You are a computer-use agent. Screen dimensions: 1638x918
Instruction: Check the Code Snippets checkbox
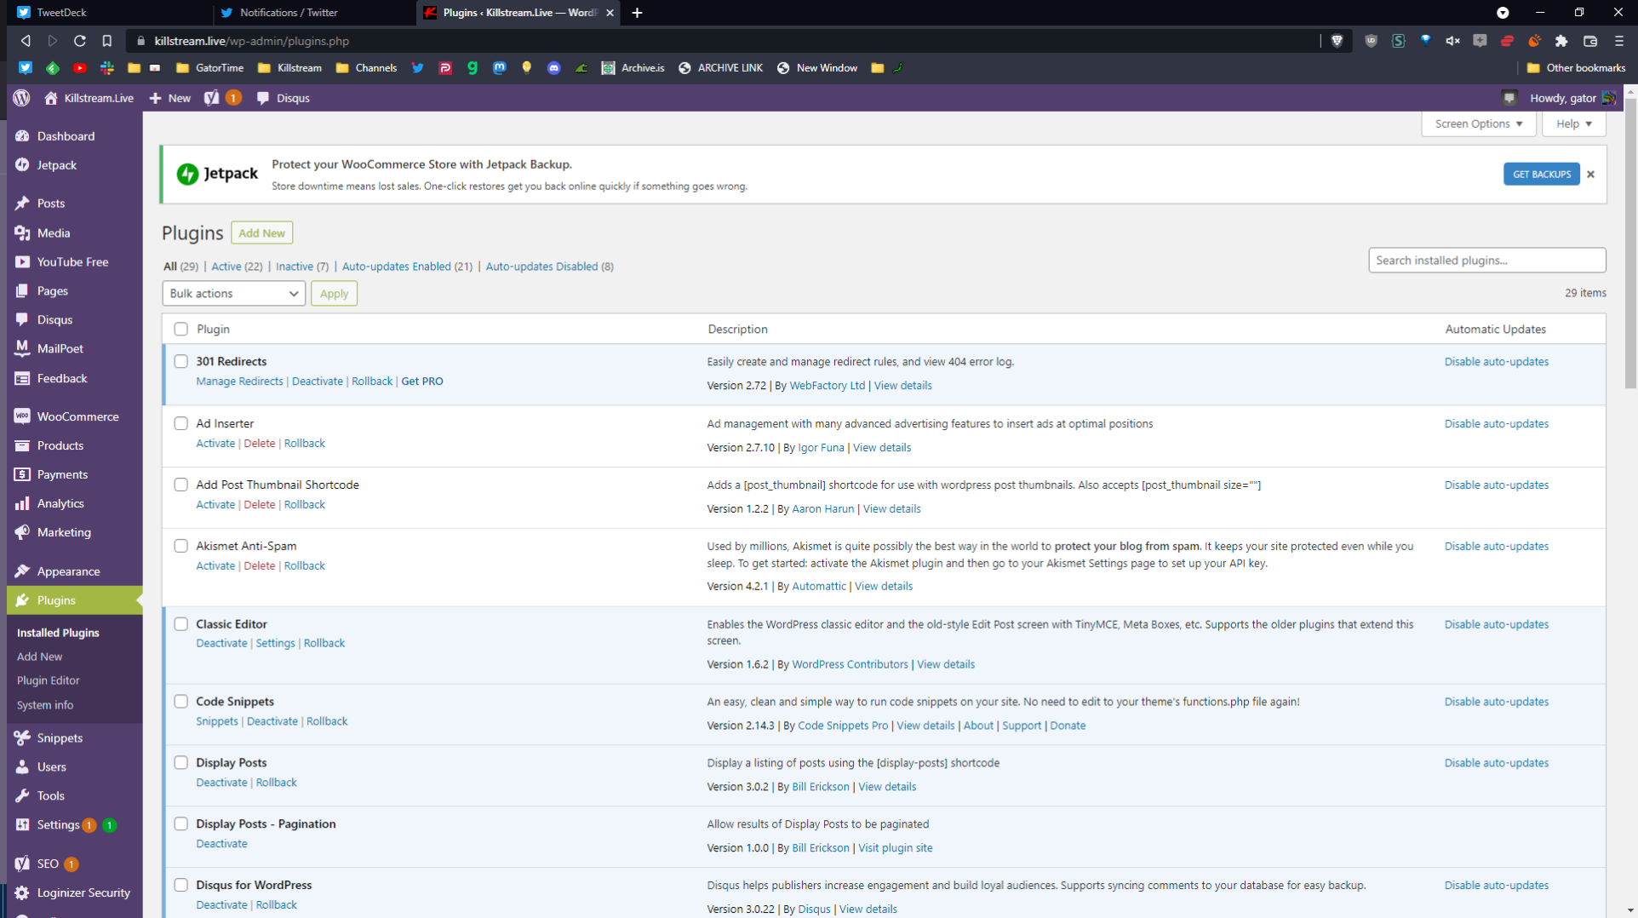pos(180,702)
